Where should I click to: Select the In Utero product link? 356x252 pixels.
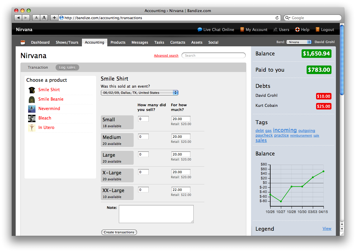pyautogui.click(x=46, y=127)
